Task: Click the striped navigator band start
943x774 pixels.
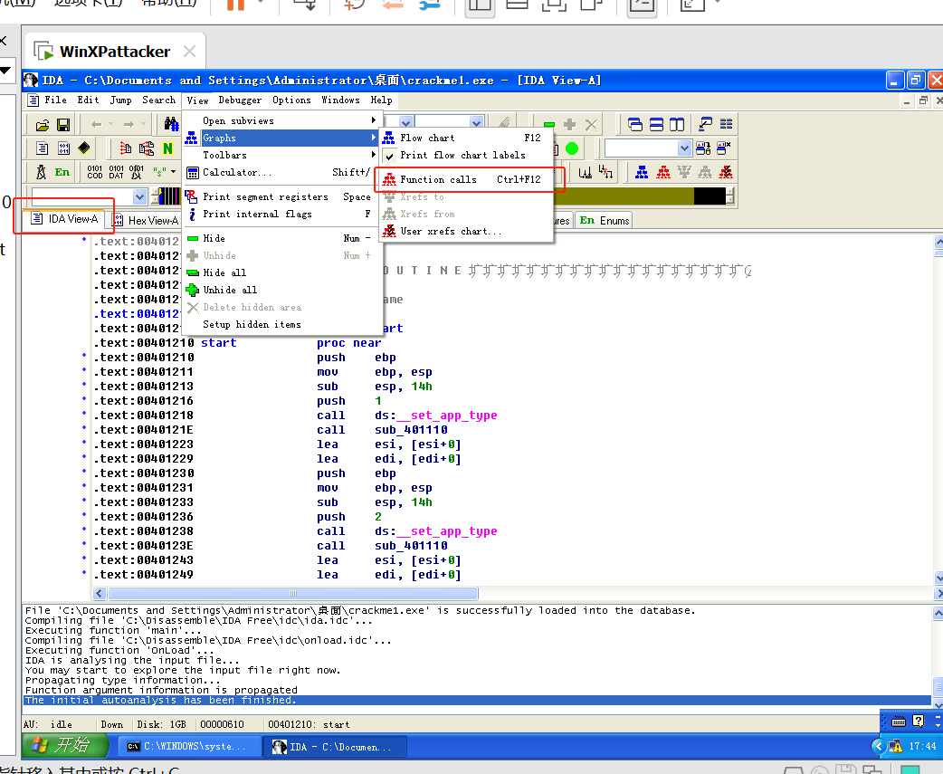Action: pyautogui.click(x=168, y=196)
